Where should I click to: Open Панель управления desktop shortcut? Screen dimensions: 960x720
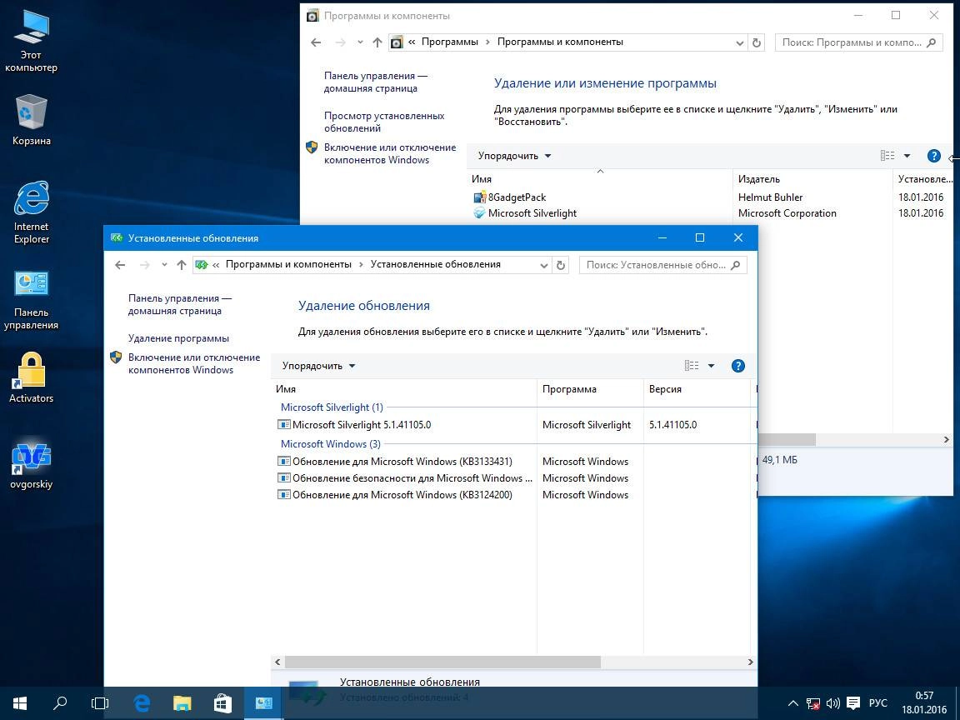[x=31, y=300]
